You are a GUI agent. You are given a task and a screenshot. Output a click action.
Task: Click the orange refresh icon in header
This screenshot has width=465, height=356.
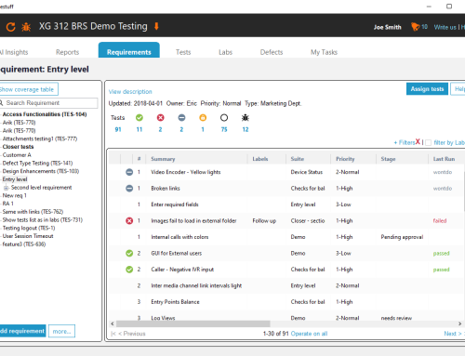click(x=11, y=27)
